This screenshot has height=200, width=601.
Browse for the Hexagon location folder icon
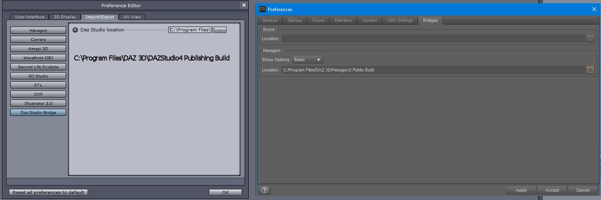pyautogui.click(x=590, y=70)
